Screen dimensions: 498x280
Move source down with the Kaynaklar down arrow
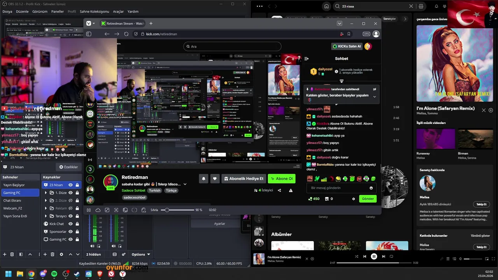tap(77, 254)
